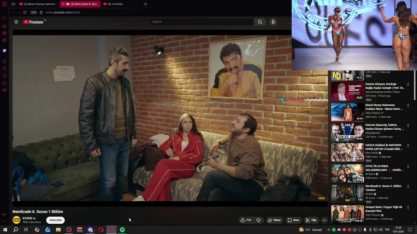The image size is (417, 234).
Task: Open GX Control speedometer icon in sidebar
Action: (5, 19)
